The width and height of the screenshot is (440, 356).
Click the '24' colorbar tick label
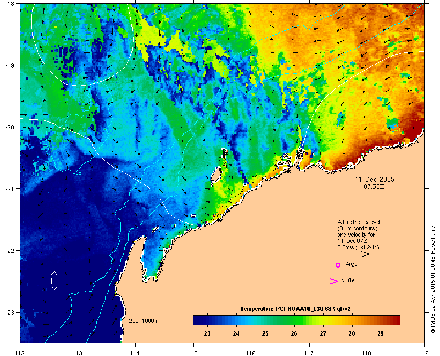pos(236,333)
